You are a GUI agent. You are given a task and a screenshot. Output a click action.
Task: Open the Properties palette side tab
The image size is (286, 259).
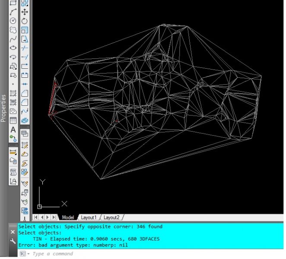pos(3,108)
